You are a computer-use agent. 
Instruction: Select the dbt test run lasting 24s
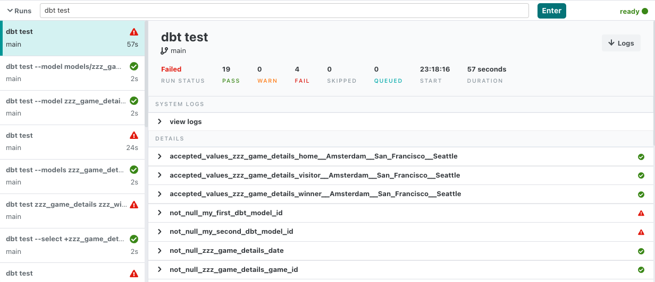click(x=72, y=142)
